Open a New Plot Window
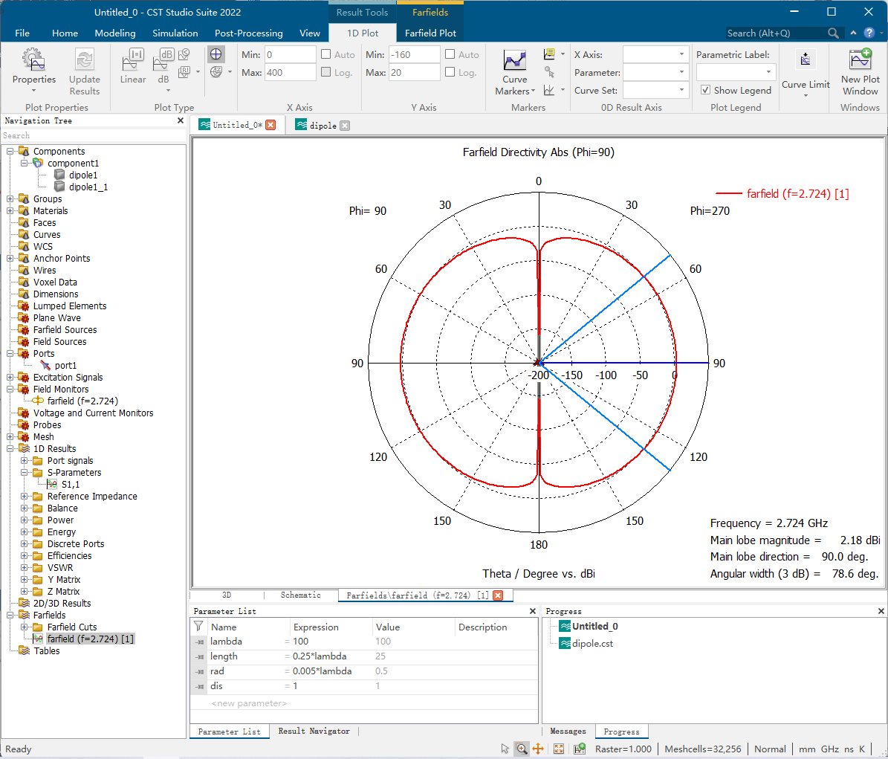Image resolution: width=888 pixels, height=759 pixels. (860, 59)
